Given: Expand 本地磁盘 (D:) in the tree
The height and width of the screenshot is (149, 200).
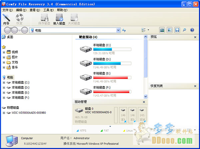Looking at the screenshot, I should [x=4, y=87].
